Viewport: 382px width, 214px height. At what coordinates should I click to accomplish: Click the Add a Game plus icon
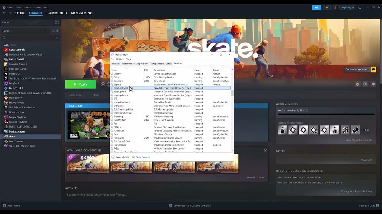pos(4,206)
